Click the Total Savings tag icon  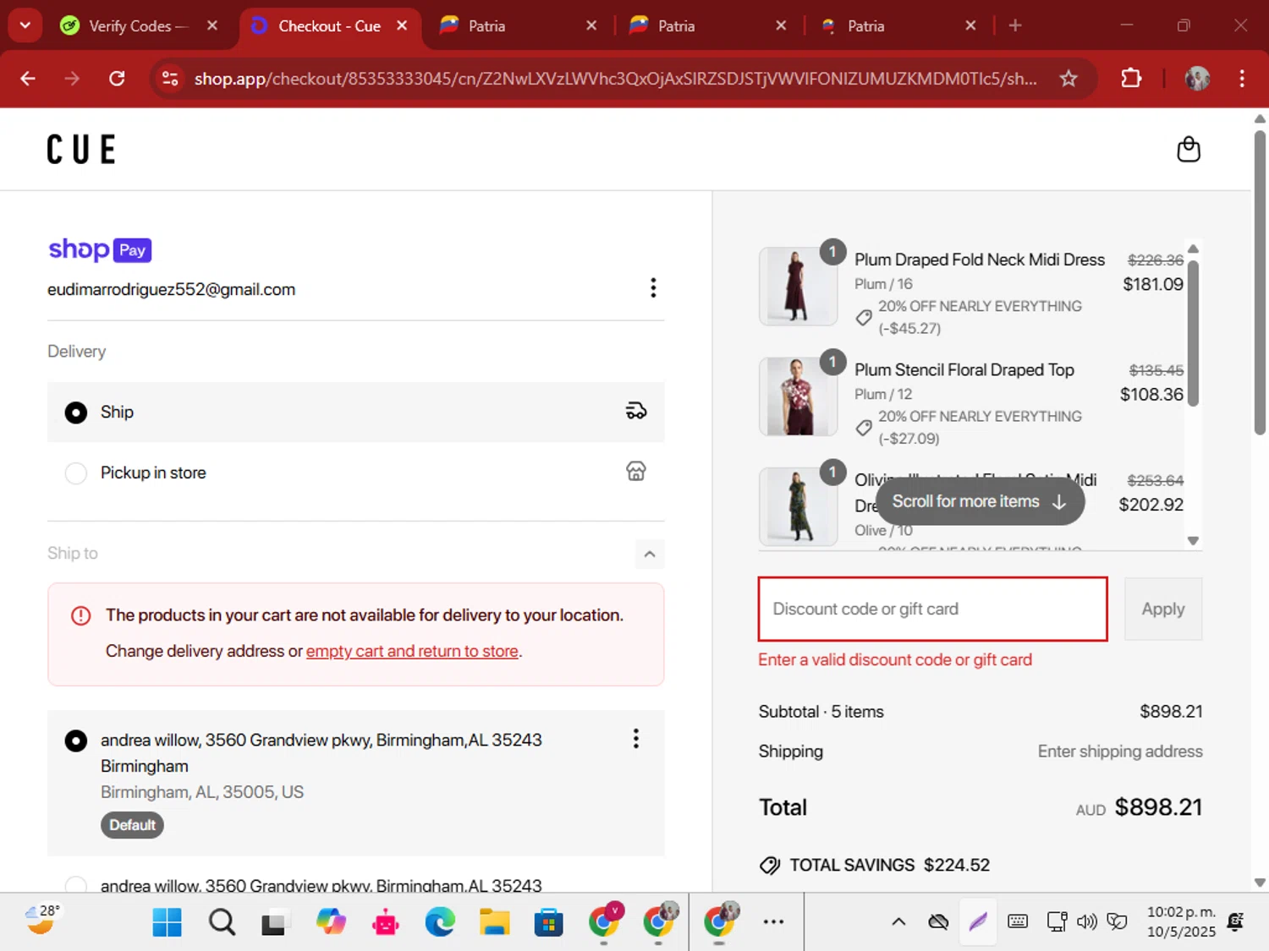[770, 865]
